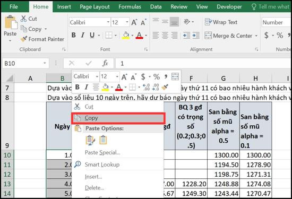Click the Name Box showing B10
This screenshot has width=292, height=199.
[x=25, y=64]
